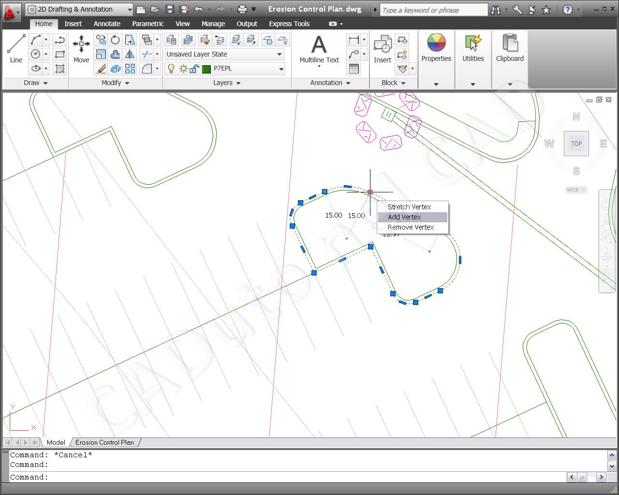The width and height of the screenshot is (619, 495).
Task: Toggle ribbon minimize button beside Express Tools
Action: pyautogui.click(x=333, y=24)
